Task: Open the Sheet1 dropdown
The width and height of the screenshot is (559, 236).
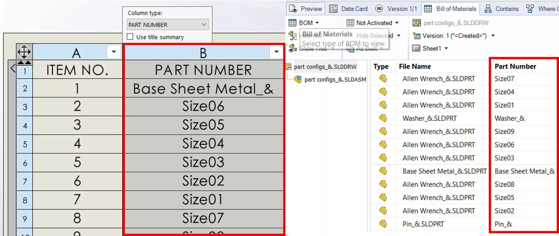Action: (x=430, y=48)
